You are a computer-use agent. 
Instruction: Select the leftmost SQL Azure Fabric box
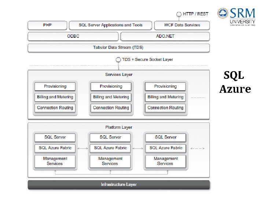point(55,148)
